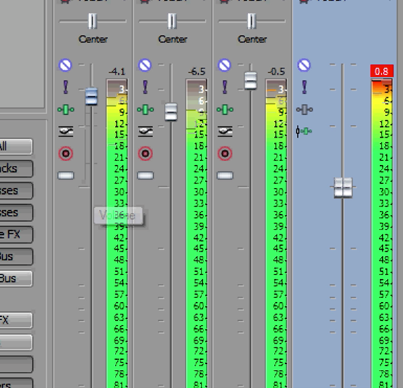Screen dimensions: 403x388
Task: Mute the channel peaking at -4.1
Action: [65, 65]
